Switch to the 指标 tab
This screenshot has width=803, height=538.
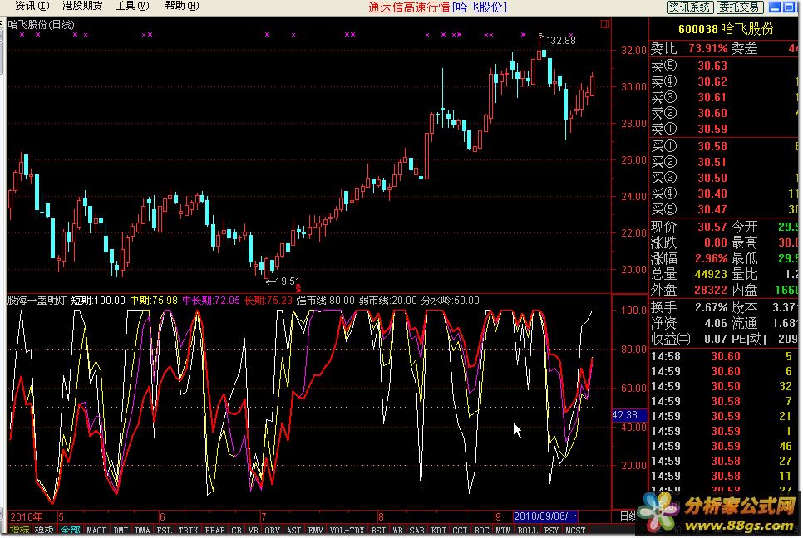point(19,530)
